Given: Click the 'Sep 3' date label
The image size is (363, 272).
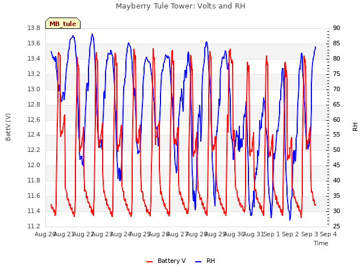Looking at the screenshot, I should pyautogui.click(x=310, y=235).
